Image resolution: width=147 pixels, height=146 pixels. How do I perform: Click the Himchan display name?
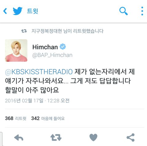pyautogui.click(x=45, y=47)
